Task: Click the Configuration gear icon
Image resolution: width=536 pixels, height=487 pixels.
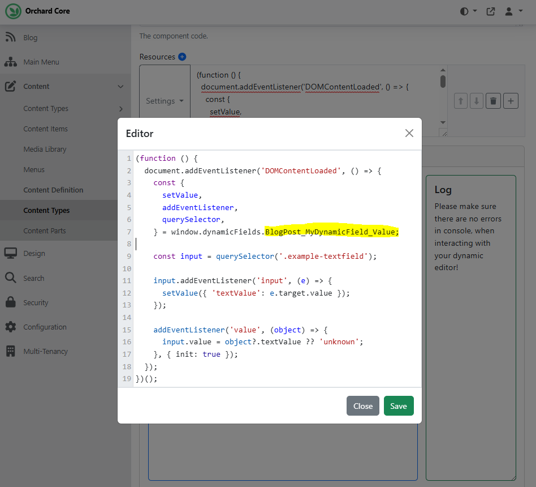Action: [x=11, y=327]
